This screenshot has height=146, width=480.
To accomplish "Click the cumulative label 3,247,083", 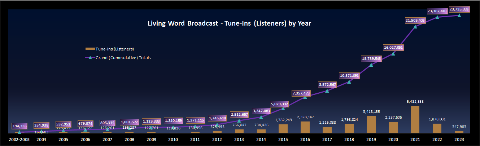I will point(261,111).
